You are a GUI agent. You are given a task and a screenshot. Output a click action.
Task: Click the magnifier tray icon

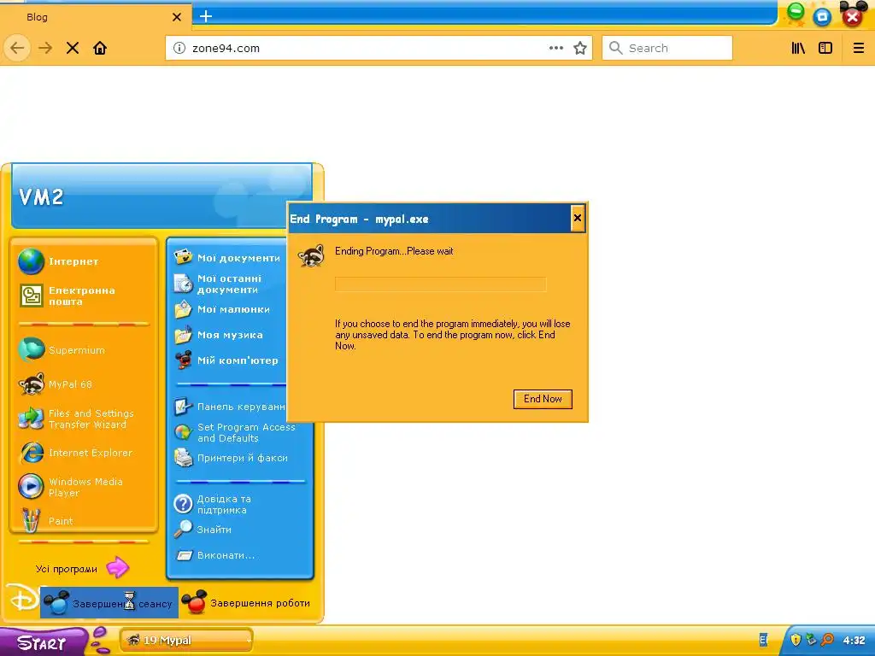827,640
